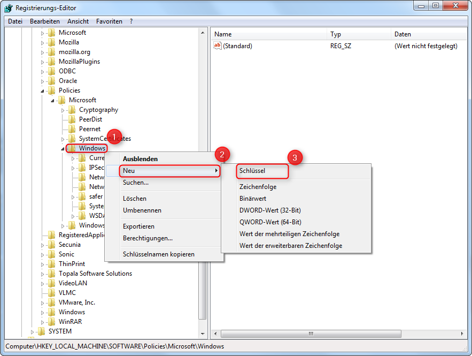Image resolution: width=472 pixels, height=356 pixels.
Task: Click the VideoLAN folder icon
Action: pyautogui.click(x=52, y=283)
